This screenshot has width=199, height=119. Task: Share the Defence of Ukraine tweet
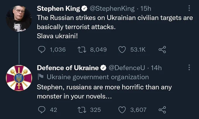coord(162,110)
